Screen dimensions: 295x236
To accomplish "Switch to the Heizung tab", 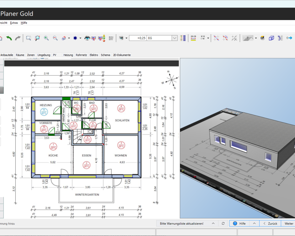I will pos(68,55).
